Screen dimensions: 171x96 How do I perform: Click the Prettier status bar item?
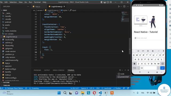click(x=117, y=88)
